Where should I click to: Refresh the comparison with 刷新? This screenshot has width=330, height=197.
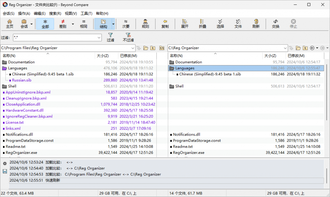pyautogui.click(x=256, y=24)
